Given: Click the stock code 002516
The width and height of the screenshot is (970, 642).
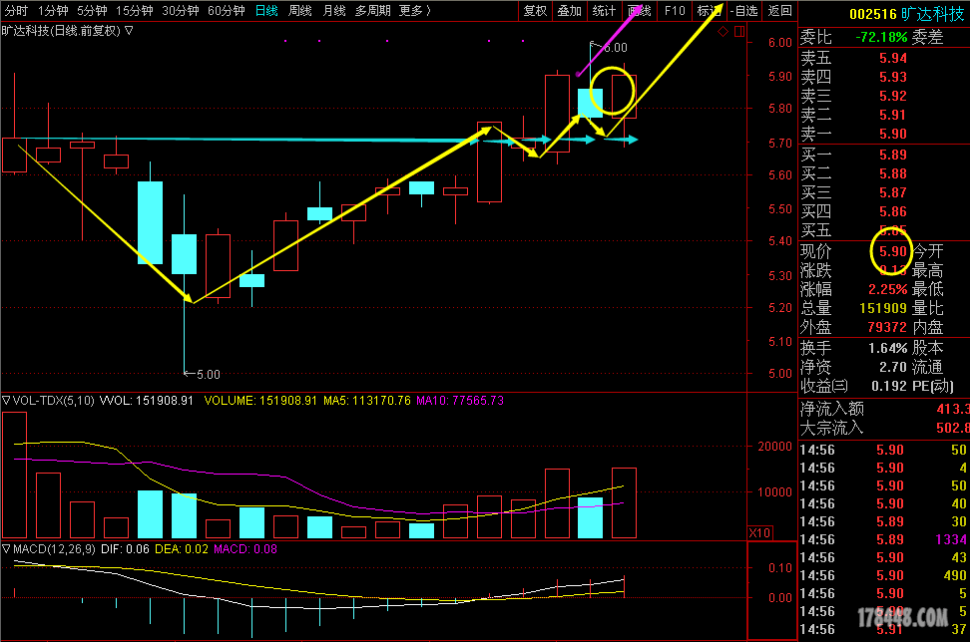Looking at the screenshot, I should pos(873,14).
